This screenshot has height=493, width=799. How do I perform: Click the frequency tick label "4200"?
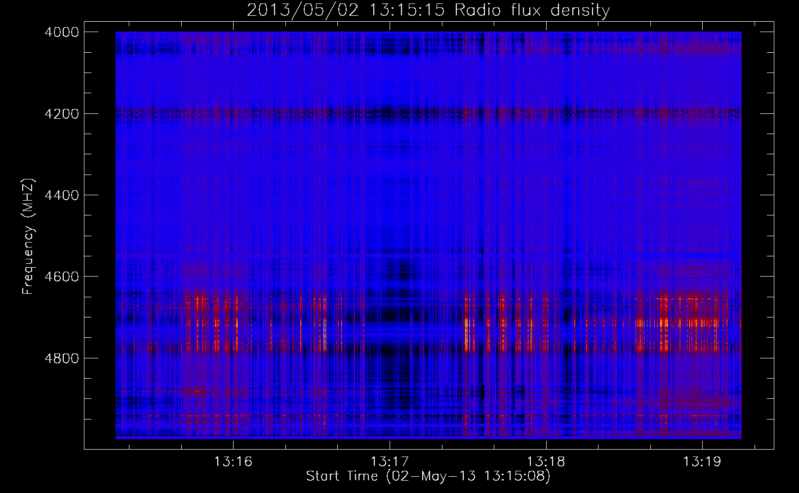(x=61, y=114)
